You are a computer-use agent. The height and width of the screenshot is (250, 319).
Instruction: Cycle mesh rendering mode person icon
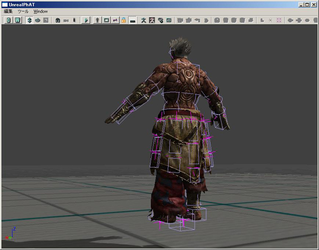(97, 20)
